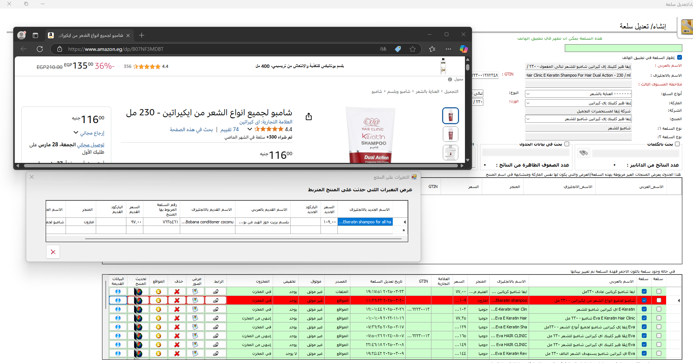This screenshot has height=363, width=693.
Task: Select the Amazon shampoo browser tab
Action: click(88, 35)
